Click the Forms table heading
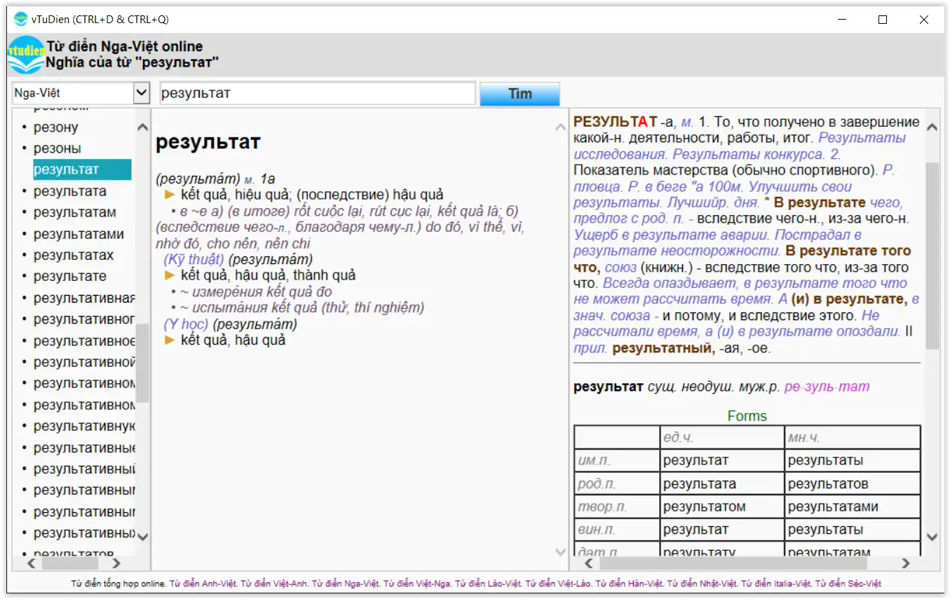Image resolution: width=950 pixels, height=599 pixels. [747, 416]
